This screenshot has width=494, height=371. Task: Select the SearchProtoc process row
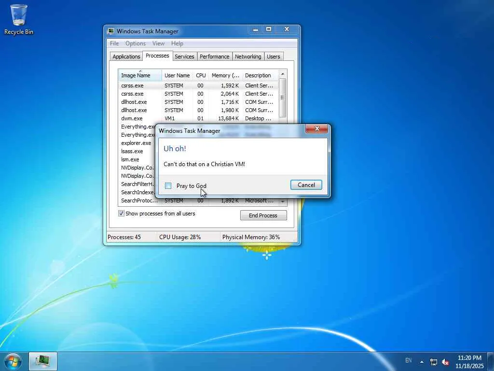[198, 200]
